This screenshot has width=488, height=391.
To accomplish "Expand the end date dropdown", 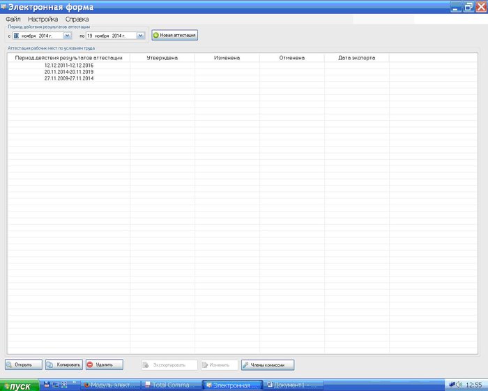I will 141,36.
